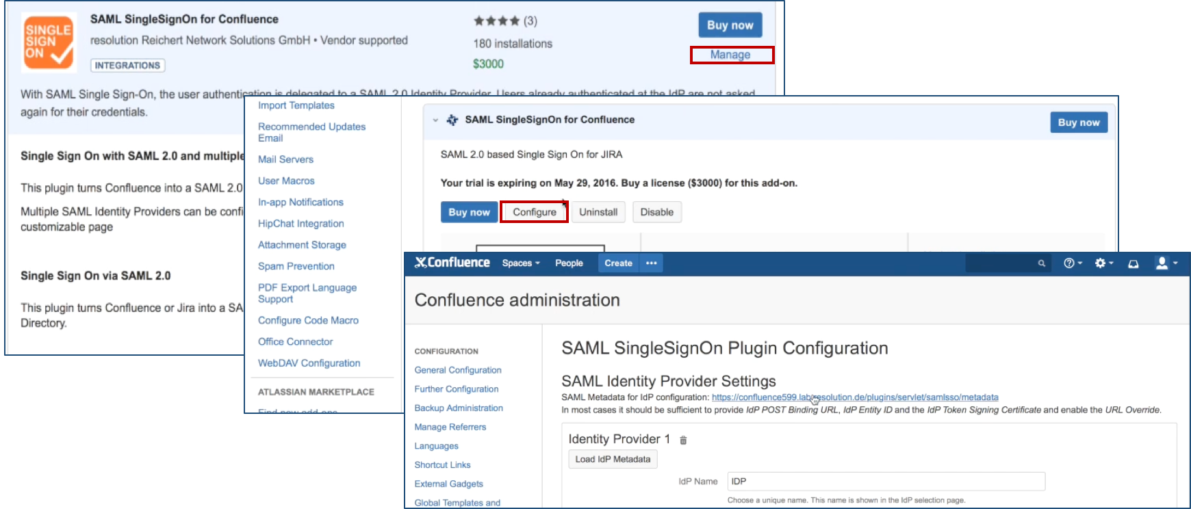Open the help question mark menu

tap(1073, 263)
